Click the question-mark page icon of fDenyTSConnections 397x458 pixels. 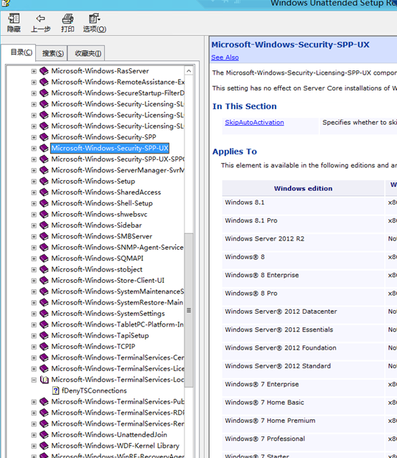pyautogui.click(x=55, y=391)
